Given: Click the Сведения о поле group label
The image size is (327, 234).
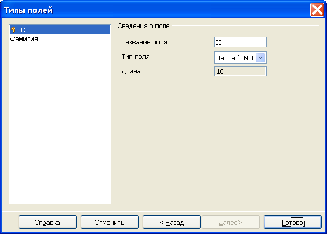Looking at the screenshot, I should point(143,26).
